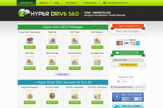Open the About us menu item
Image resolution: width=163 pixels, height=108 pixels.
click(43, 3)
